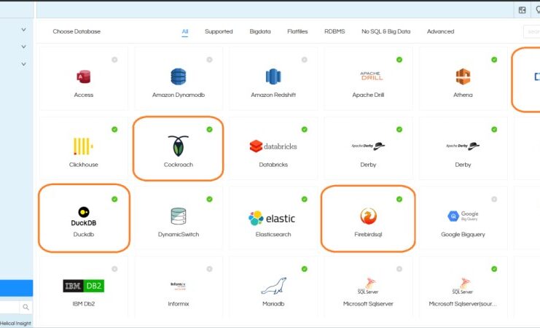This screenshot has height=328, width=540.
Task: Select the Firebirdsql flame icon
Action: click(x=368, y=216)
